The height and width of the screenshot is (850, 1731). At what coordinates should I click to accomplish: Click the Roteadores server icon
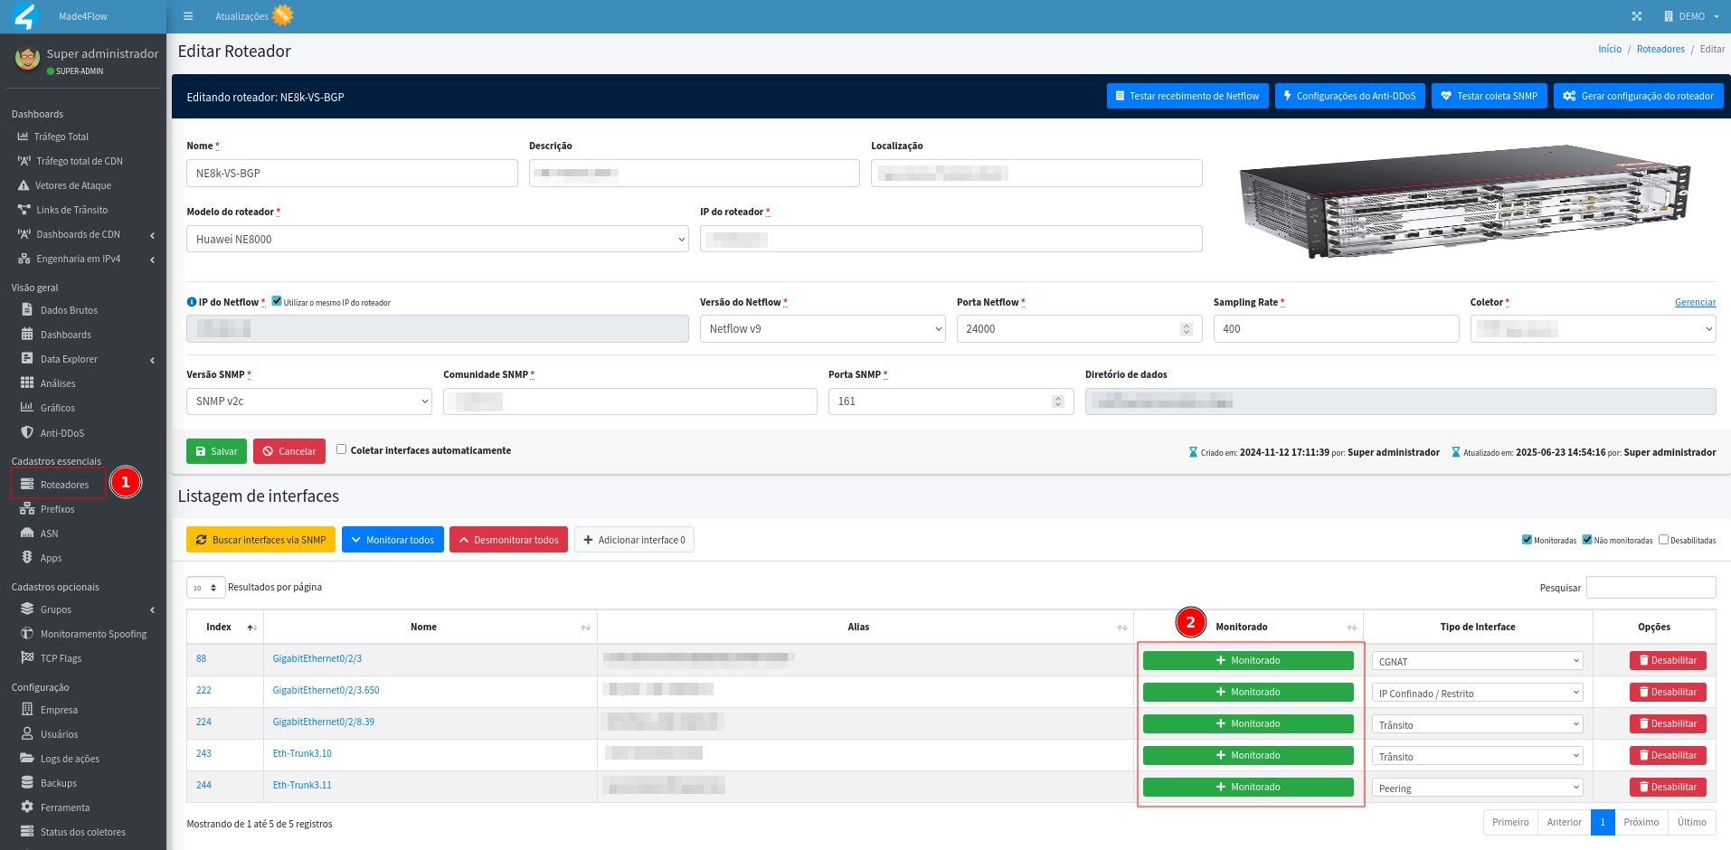coord(27,484)
